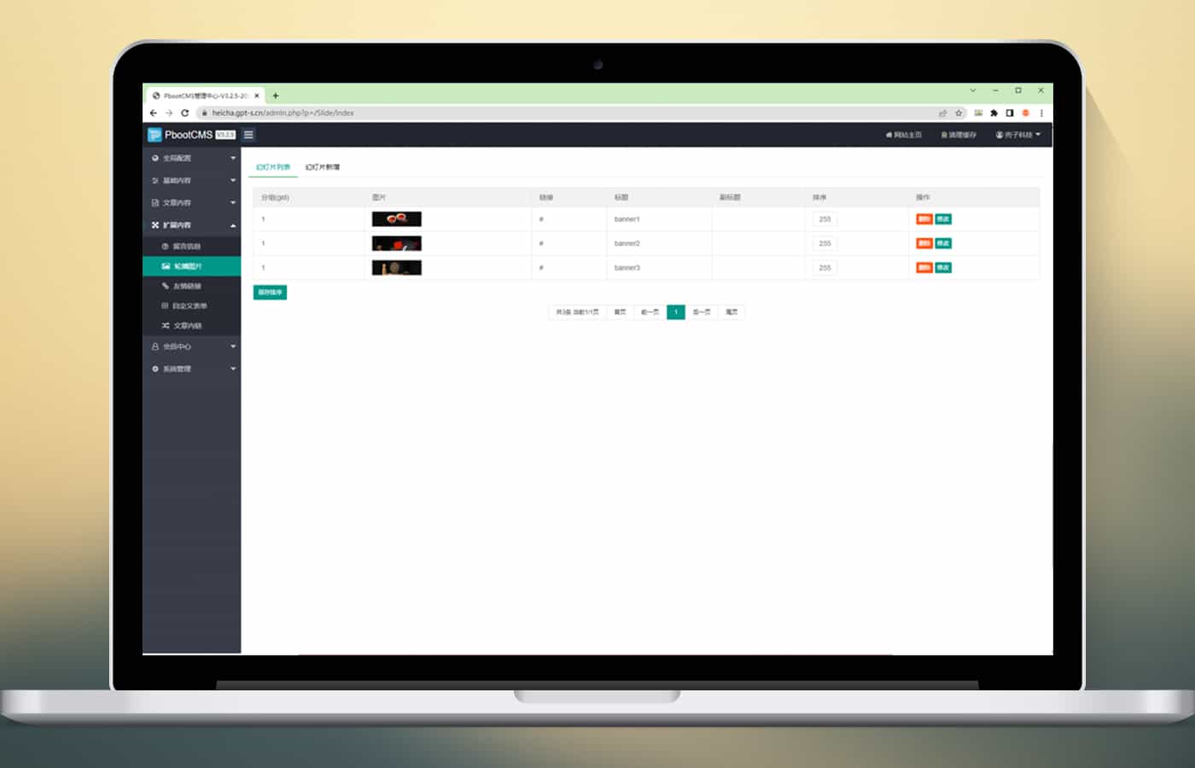Go to previous page 前一页
1195x768 pixels.
650,312
